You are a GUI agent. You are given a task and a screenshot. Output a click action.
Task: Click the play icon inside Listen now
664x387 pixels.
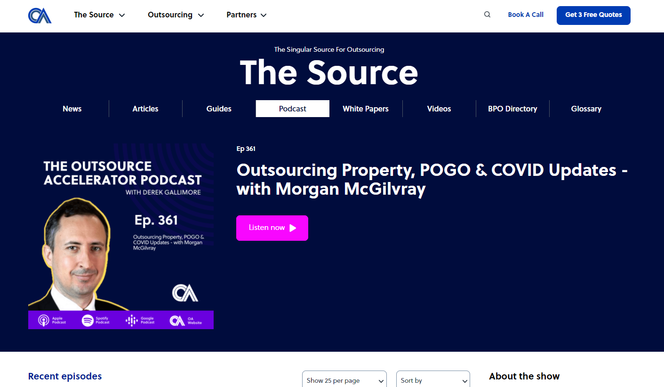[293, 228]
